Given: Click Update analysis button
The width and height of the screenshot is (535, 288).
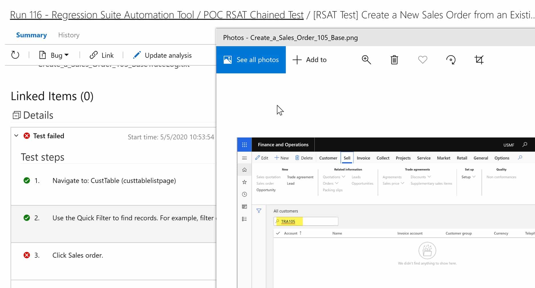Looking at the screenshot, I should 162,55.
